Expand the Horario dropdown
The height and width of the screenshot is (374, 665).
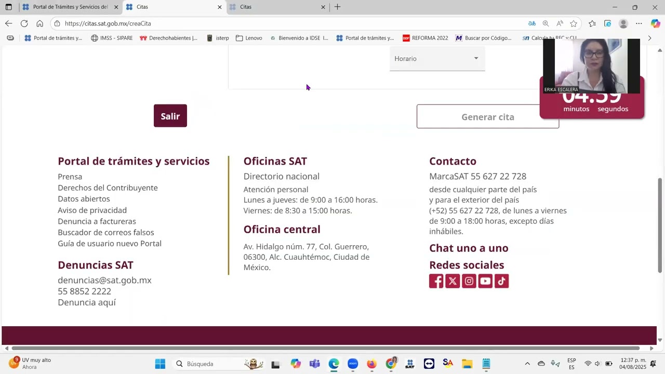(x=437, y=59)
